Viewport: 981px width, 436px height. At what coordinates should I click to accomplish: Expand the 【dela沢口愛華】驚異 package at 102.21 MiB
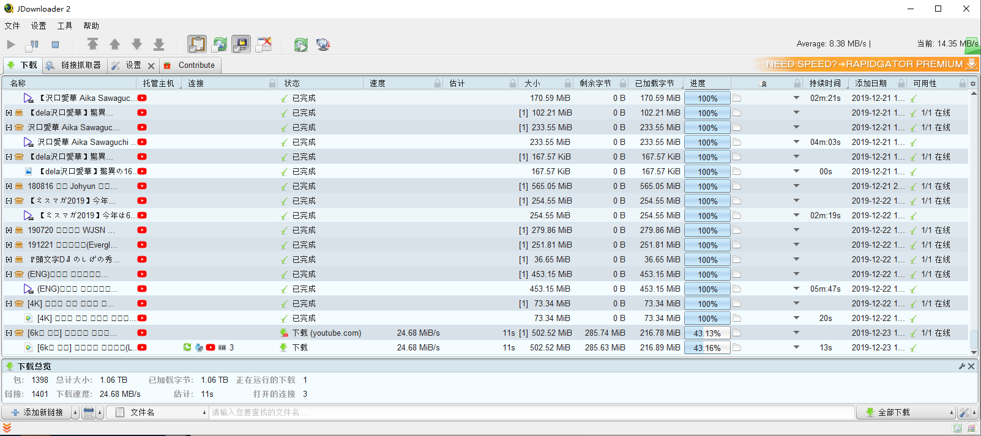coord(9,113)
